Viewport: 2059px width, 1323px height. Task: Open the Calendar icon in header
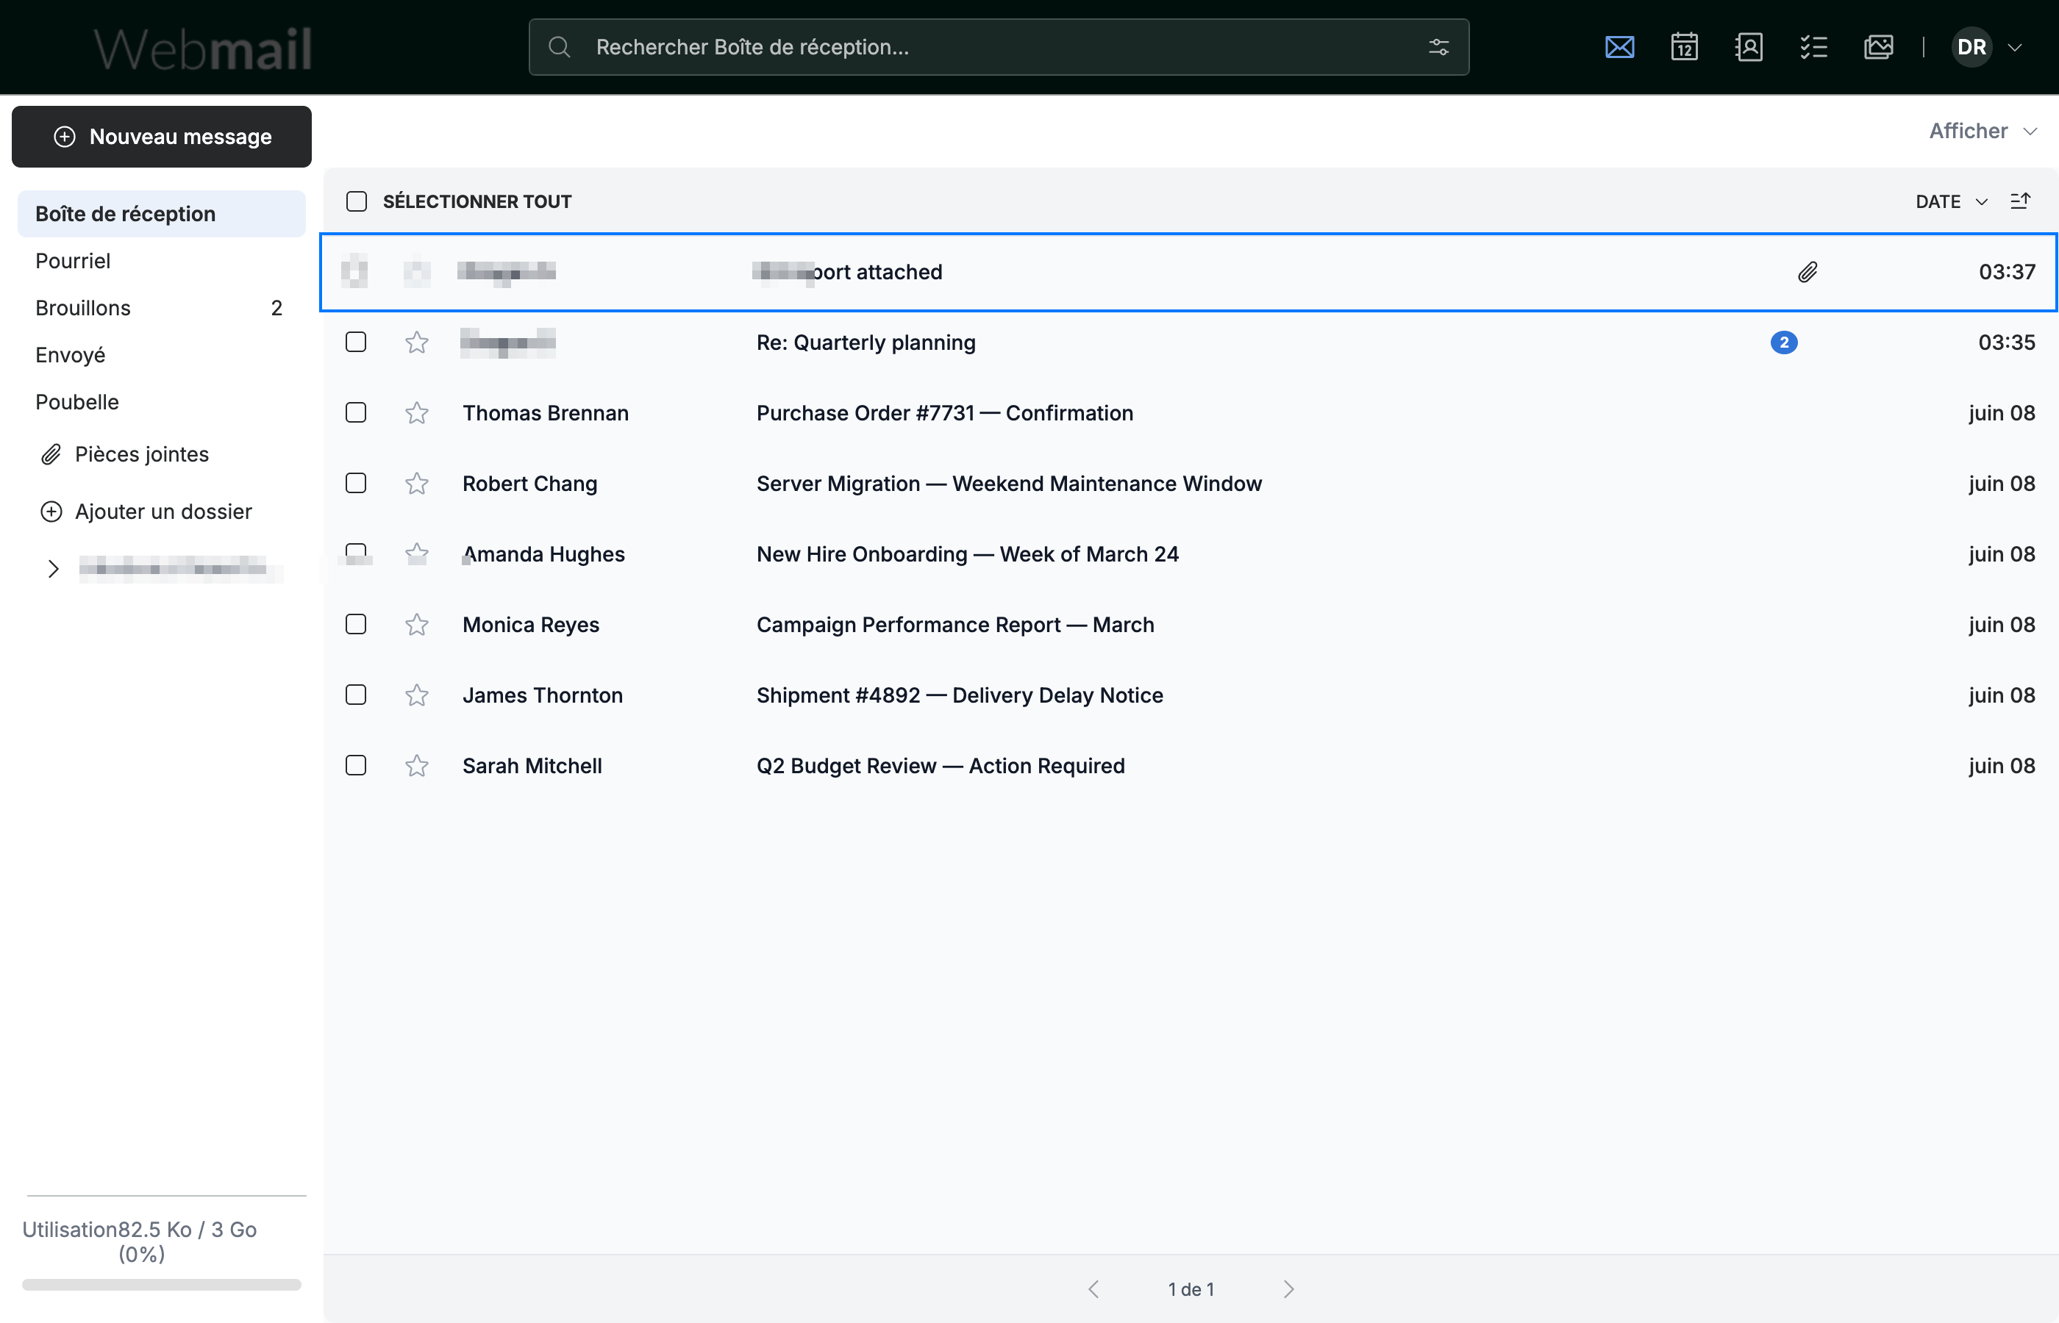click(x=1684, y=47)
